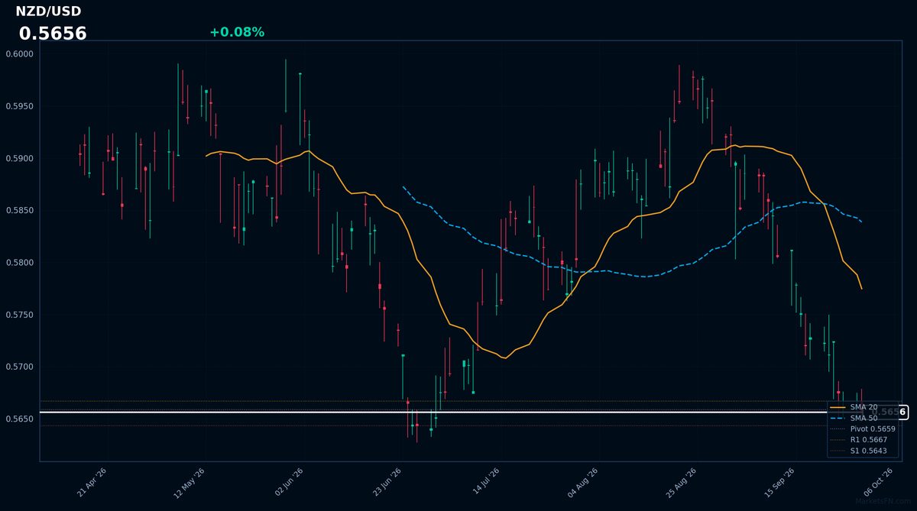The height and width of the screenshot is (511, 917).
Task: Click the 14 Jul '26 date label
Action: point(485,483)
